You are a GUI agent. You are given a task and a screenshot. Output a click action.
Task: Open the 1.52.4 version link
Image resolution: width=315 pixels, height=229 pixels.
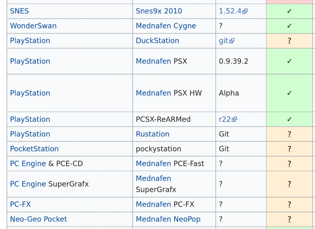pos(230,11)
